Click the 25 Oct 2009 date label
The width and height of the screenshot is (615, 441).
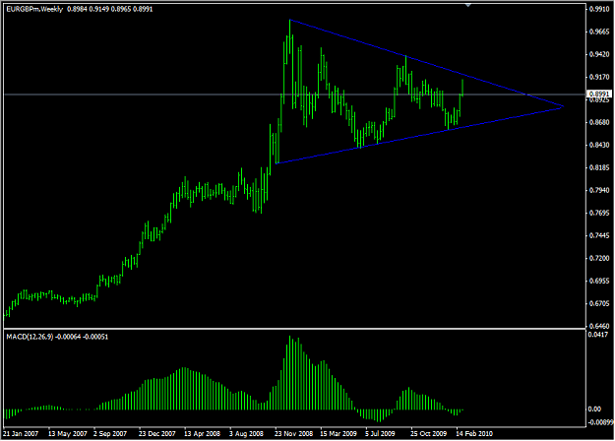pyautogui.click(x=428, y=433)
